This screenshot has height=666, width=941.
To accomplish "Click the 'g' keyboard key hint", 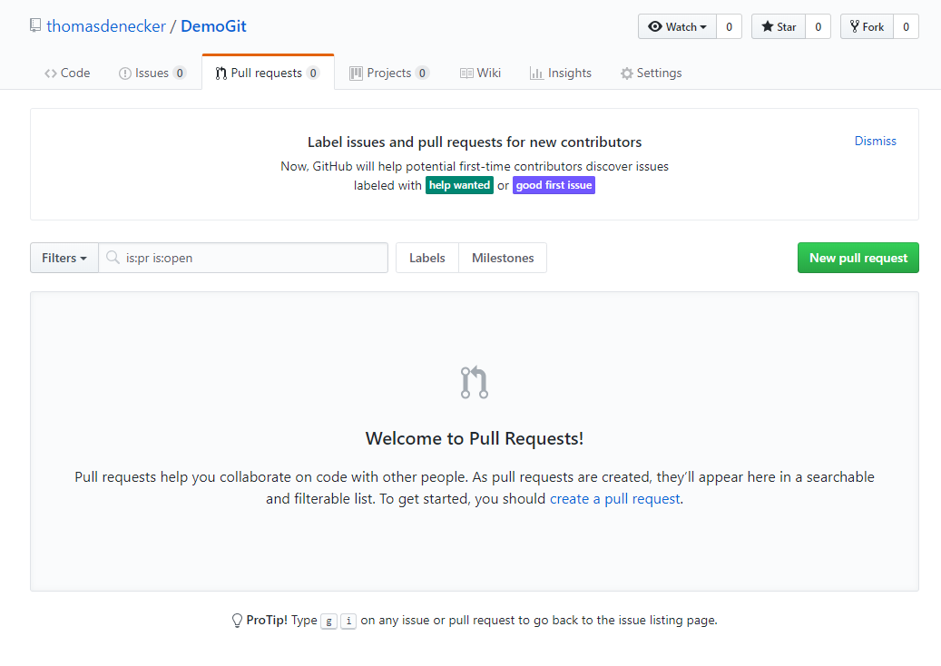I will [328, 621].
